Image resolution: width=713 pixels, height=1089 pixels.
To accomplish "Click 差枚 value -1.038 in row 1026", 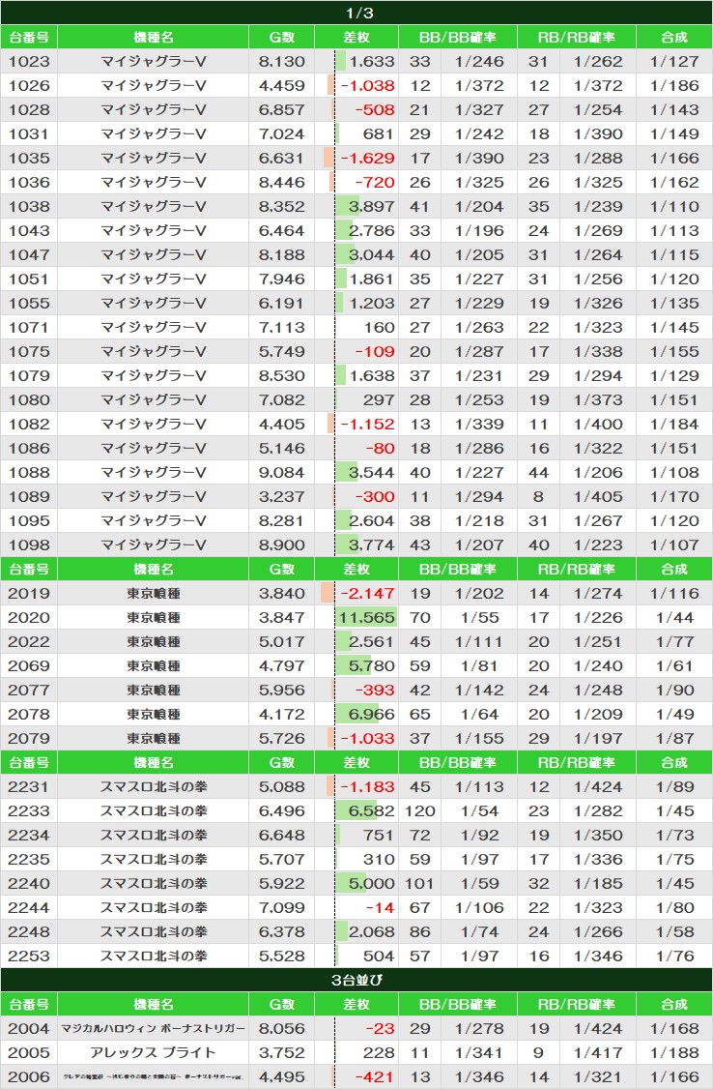I will tap(367, 85).
